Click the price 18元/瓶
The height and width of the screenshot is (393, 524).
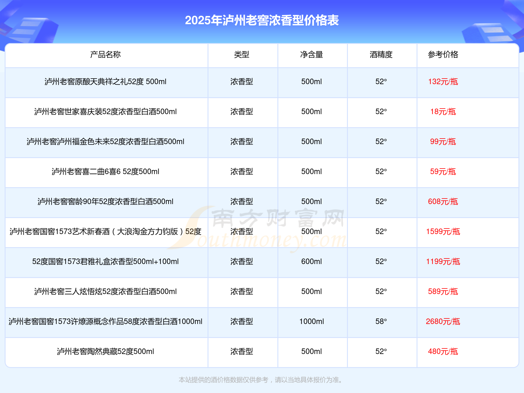click(443, 111)
